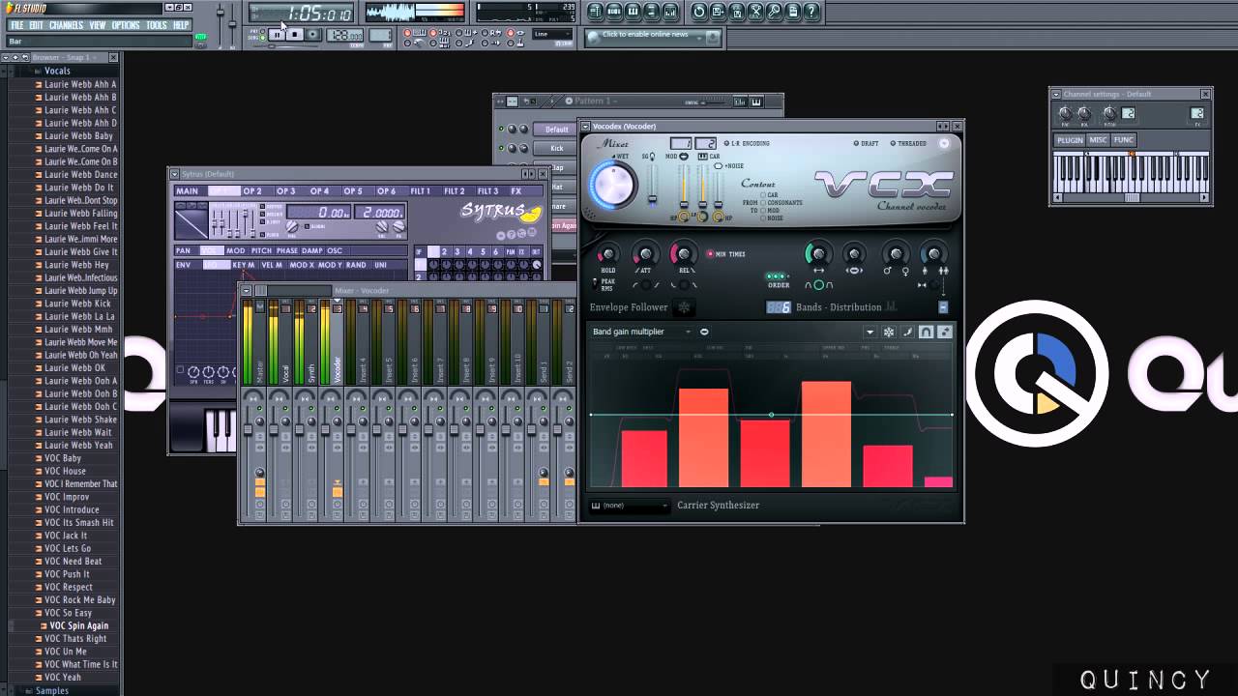Select VOC Spin Again sample
Viewport: 1238px width, 696px height.
(x=78, y=625)
